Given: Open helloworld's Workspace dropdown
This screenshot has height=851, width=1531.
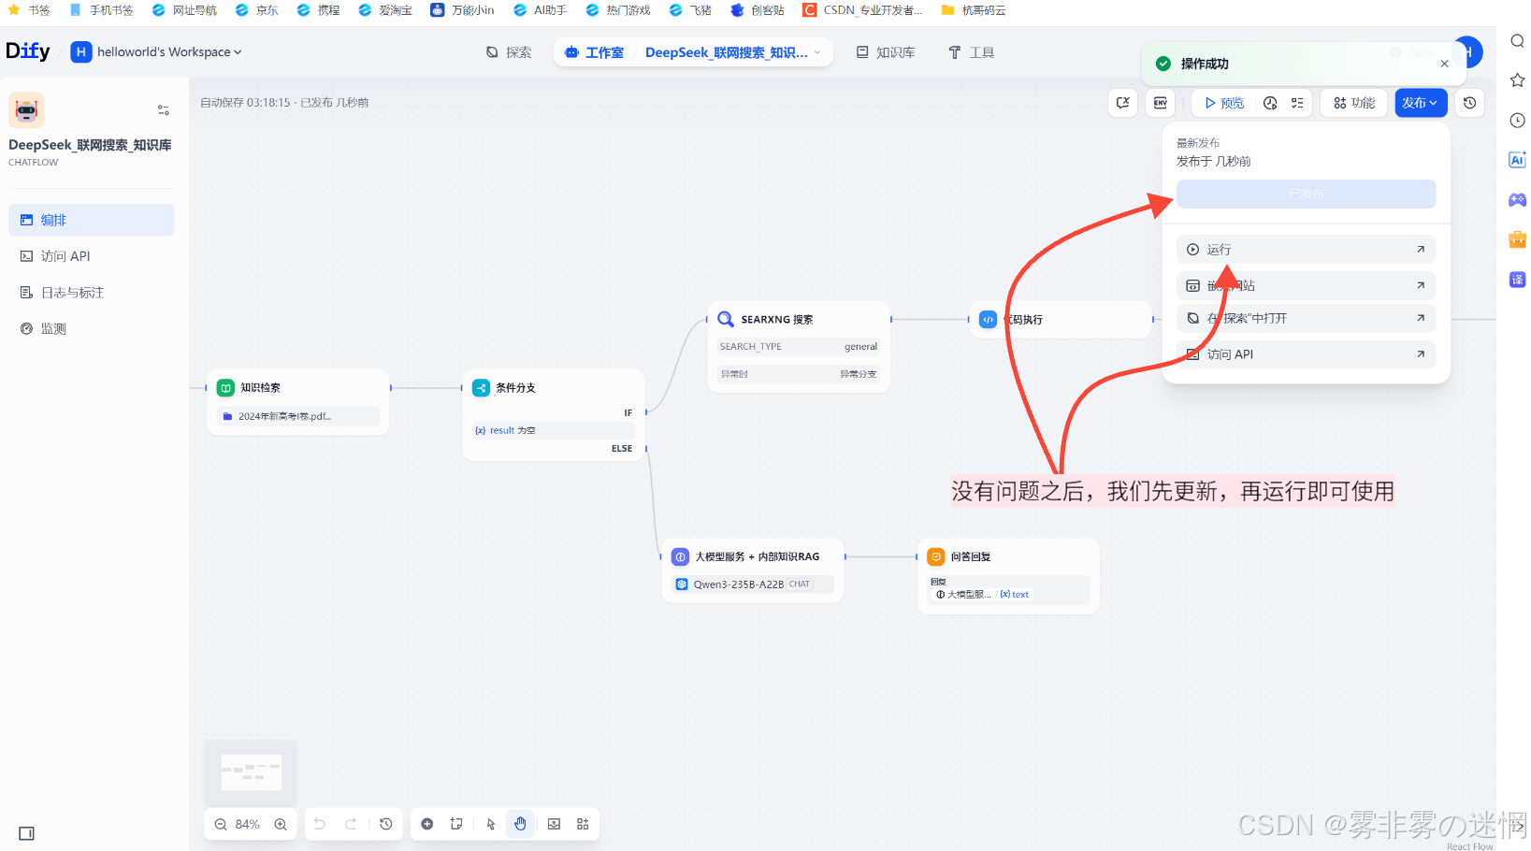Looking at the screenshot, I should point(156,52).
